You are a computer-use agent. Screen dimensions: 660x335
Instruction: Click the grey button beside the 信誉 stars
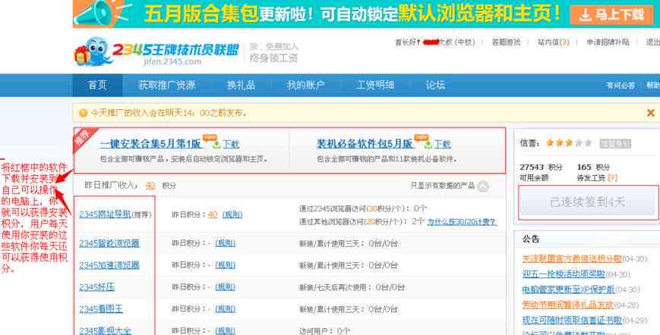coord(615,143)
